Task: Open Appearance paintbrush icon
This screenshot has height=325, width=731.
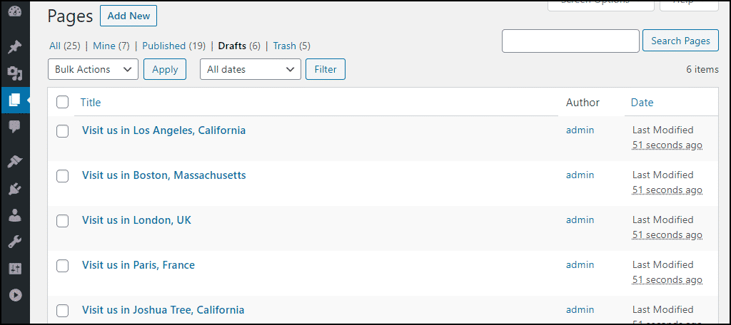Action: [15, 161]
